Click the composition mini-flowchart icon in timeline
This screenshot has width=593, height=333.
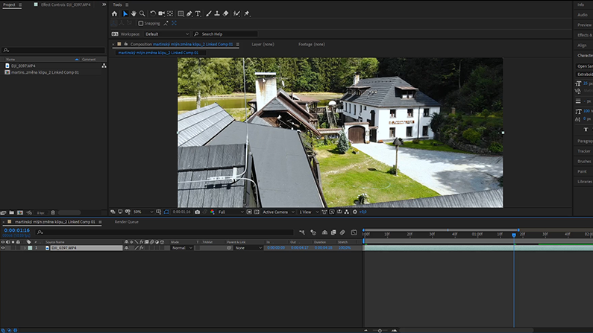302,232
